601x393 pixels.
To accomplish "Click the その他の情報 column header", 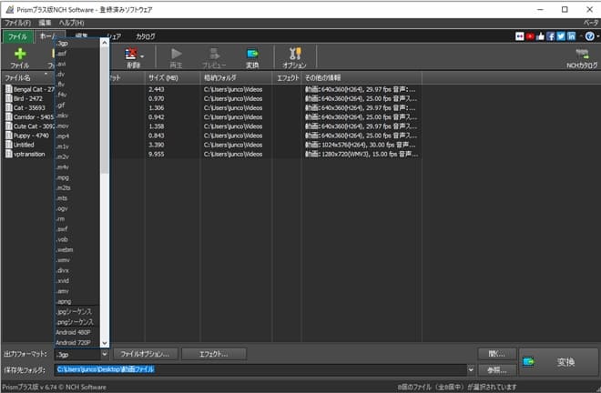I will [x=362, y=77].
